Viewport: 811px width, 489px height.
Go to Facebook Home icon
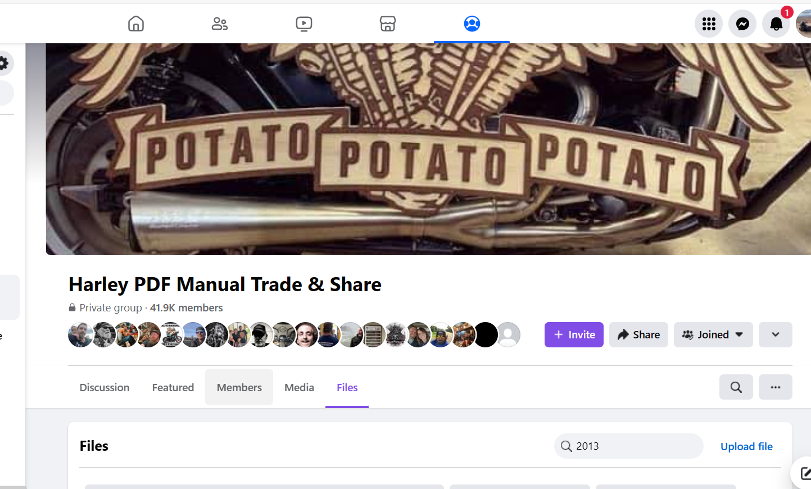point(136,24)
